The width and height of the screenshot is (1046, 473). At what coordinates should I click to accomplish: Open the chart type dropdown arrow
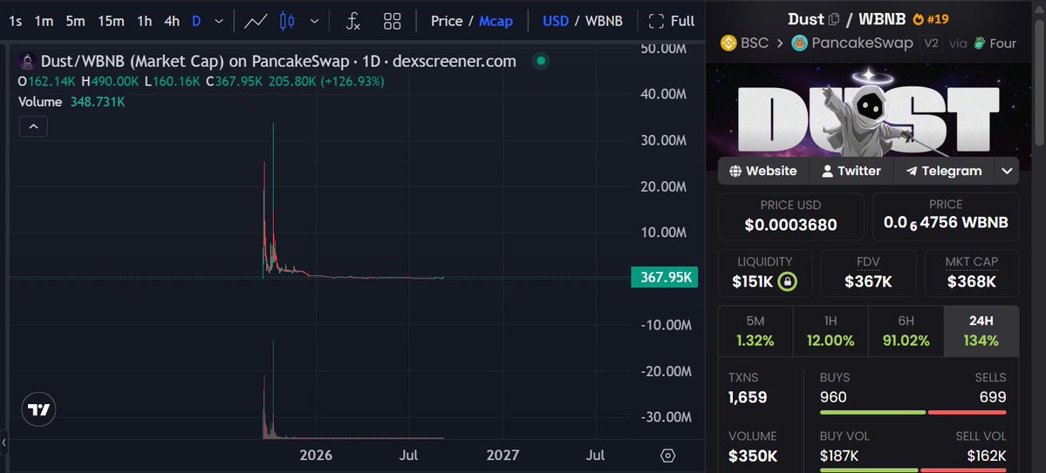[315, 21]
